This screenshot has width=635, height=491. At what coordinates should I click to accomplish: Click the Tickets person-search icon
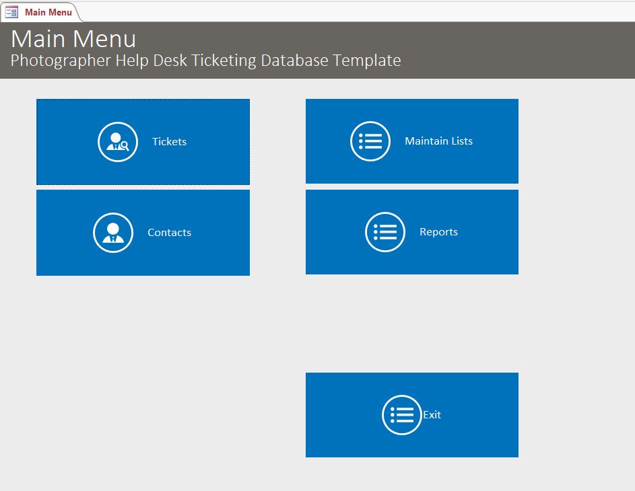coord(118,142)
